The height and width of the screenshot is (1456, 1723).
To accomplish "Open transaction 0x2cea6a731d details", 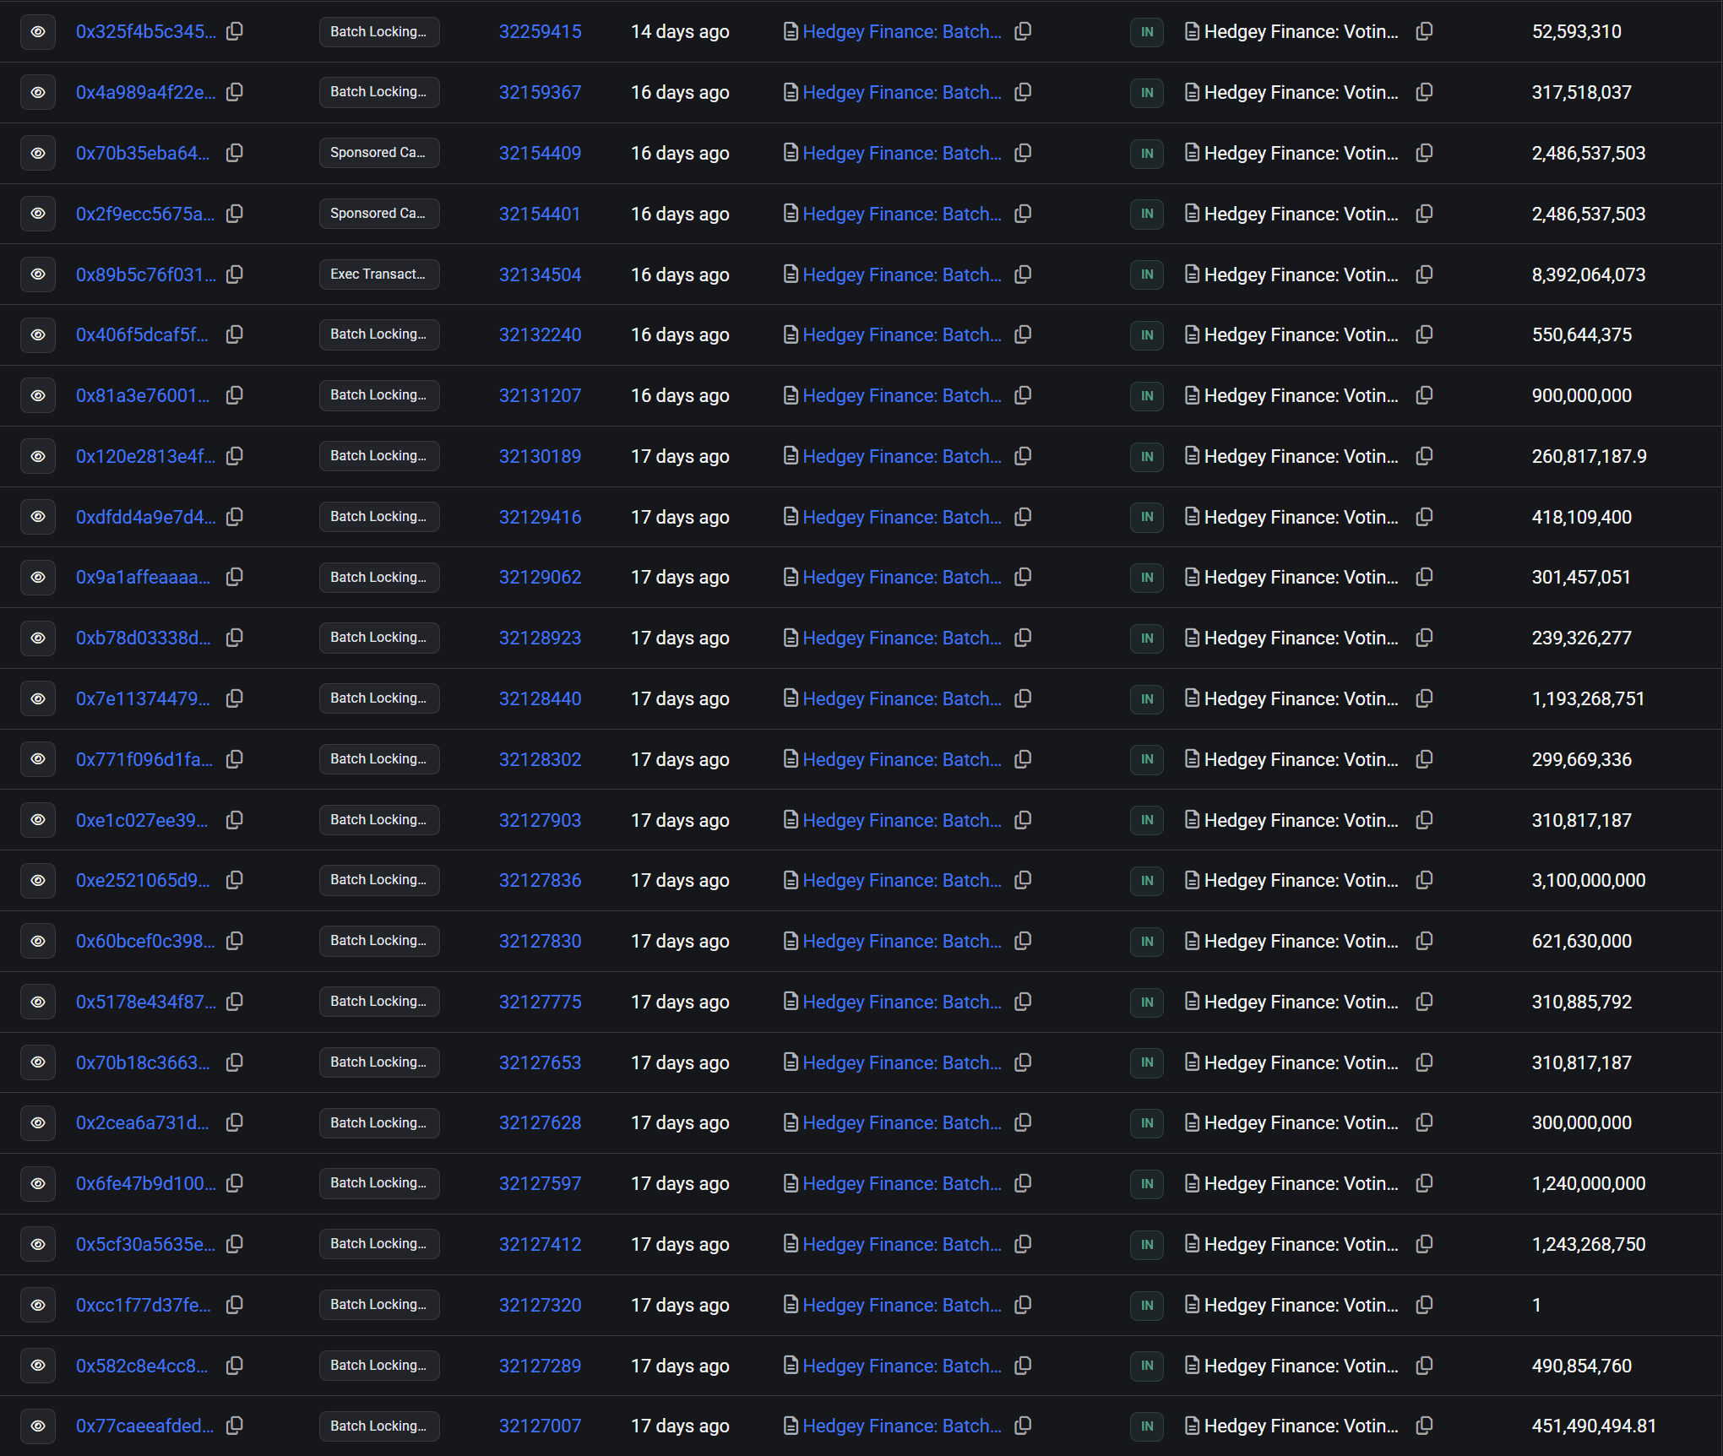I will 143,1122.
